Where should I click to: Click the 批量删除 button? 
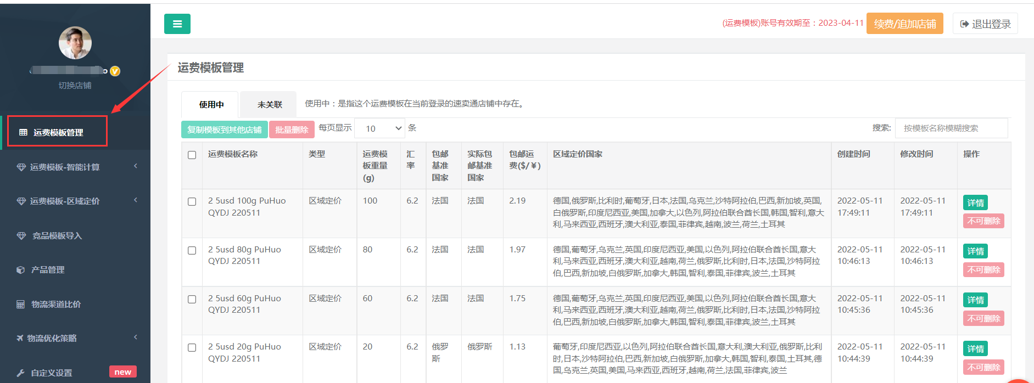click(x=292, y=129)
